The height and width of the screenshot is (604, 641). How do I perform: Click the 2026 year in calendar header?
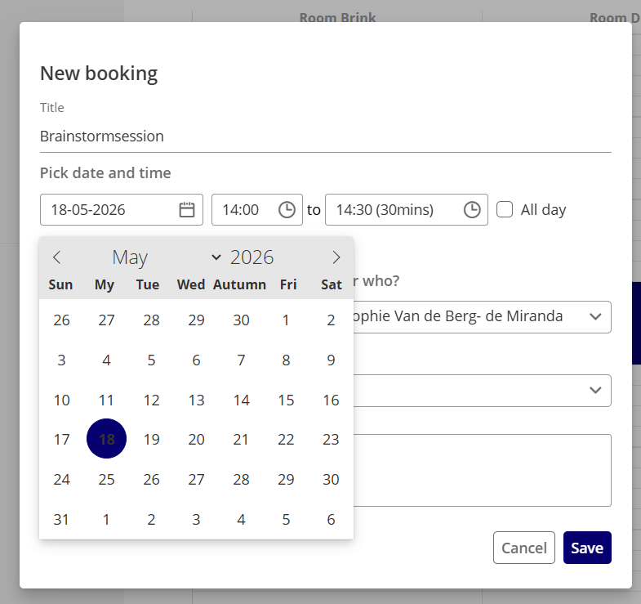252,257
